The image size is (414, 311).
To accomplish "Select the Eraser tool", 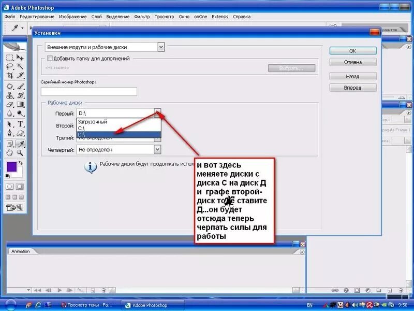I will point(10,105).
